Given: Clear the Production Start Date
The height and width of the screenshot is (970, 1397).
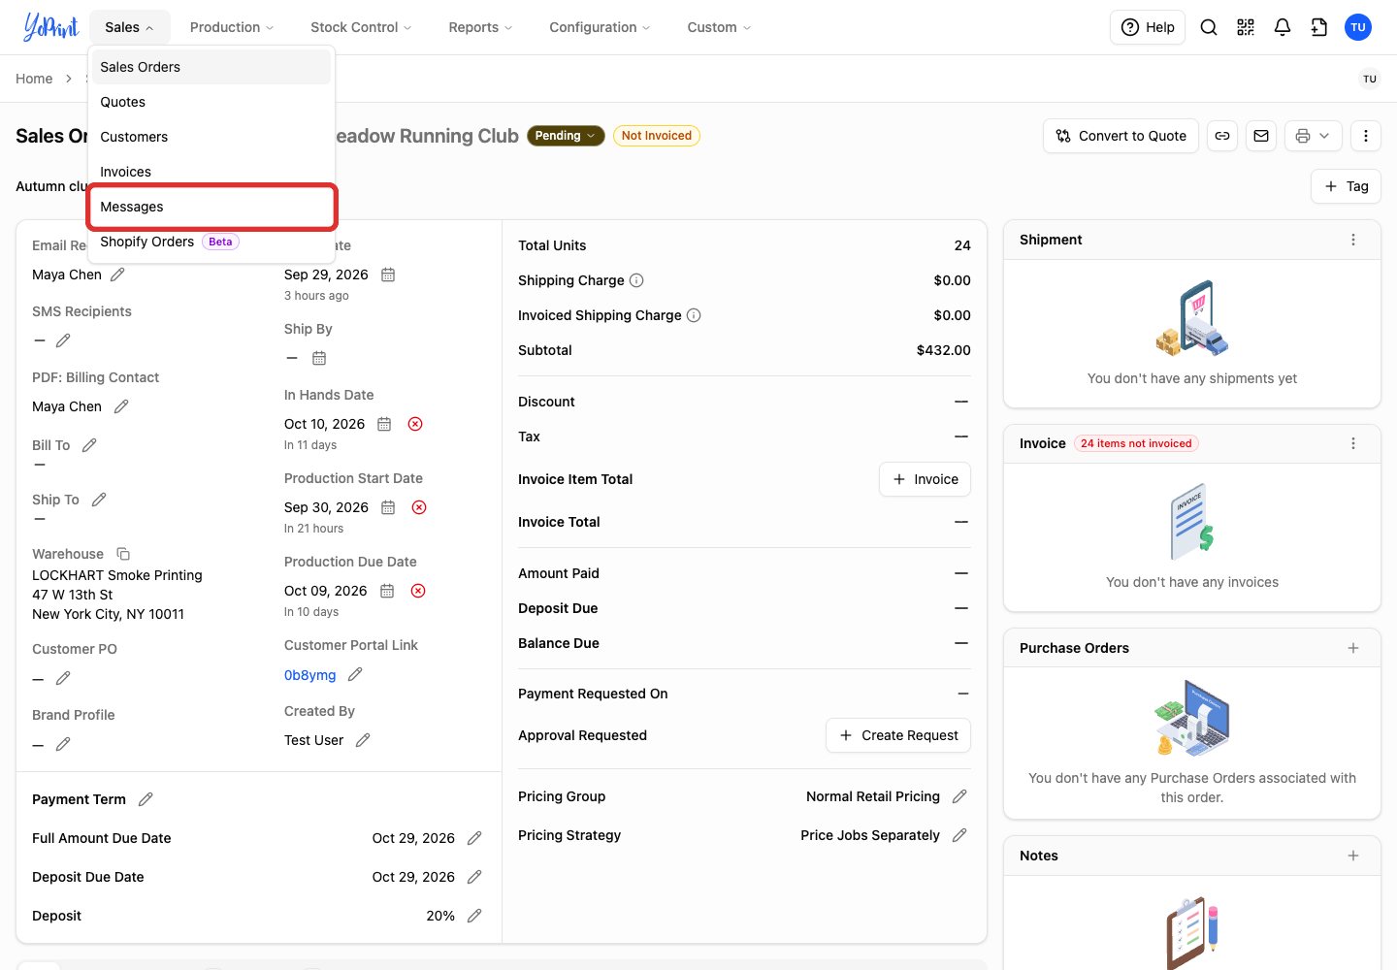Looking at the screenshot, I should pos(419,507).
